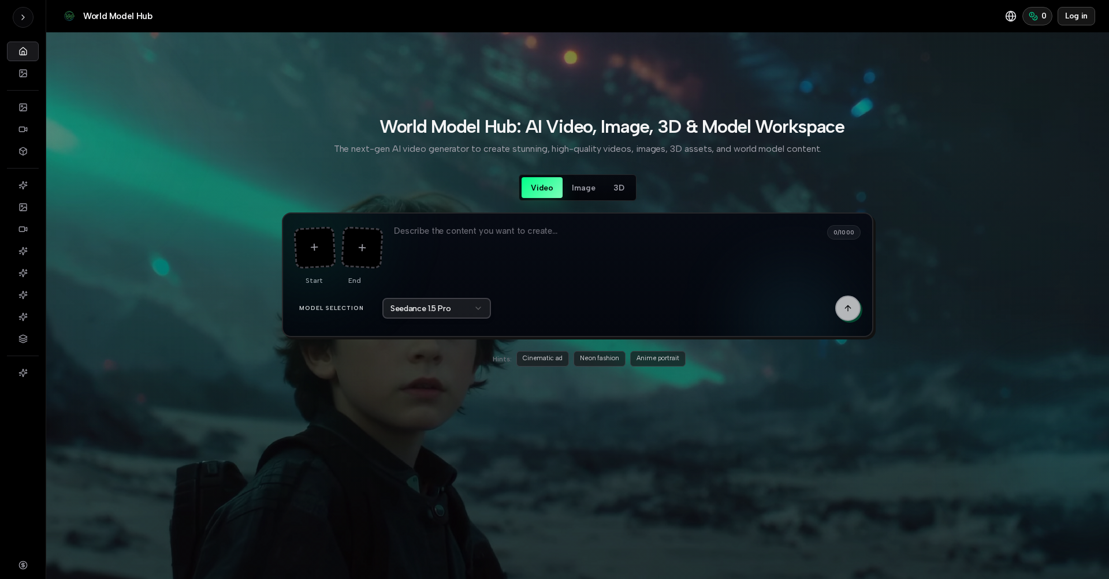Select the 3D cube icon in sidebar
The image size is (1109, 579).
(23, 151)
